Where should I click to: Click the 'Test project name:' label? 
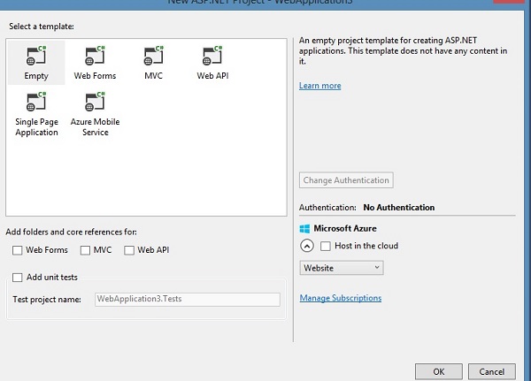pyautogui.click(x=47, y=300)
